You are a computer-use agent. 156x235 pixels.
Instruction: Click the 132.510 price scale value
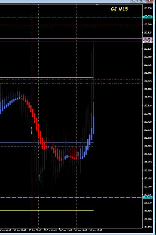coord(147,106)
